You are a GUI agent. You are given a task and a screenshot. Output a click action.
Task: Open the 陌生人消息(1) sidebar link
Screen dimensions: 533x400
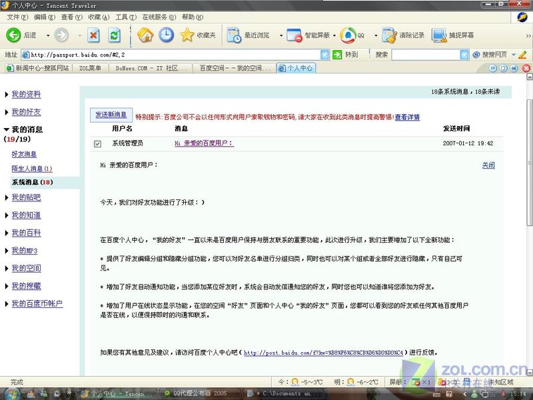pos(32,169)
